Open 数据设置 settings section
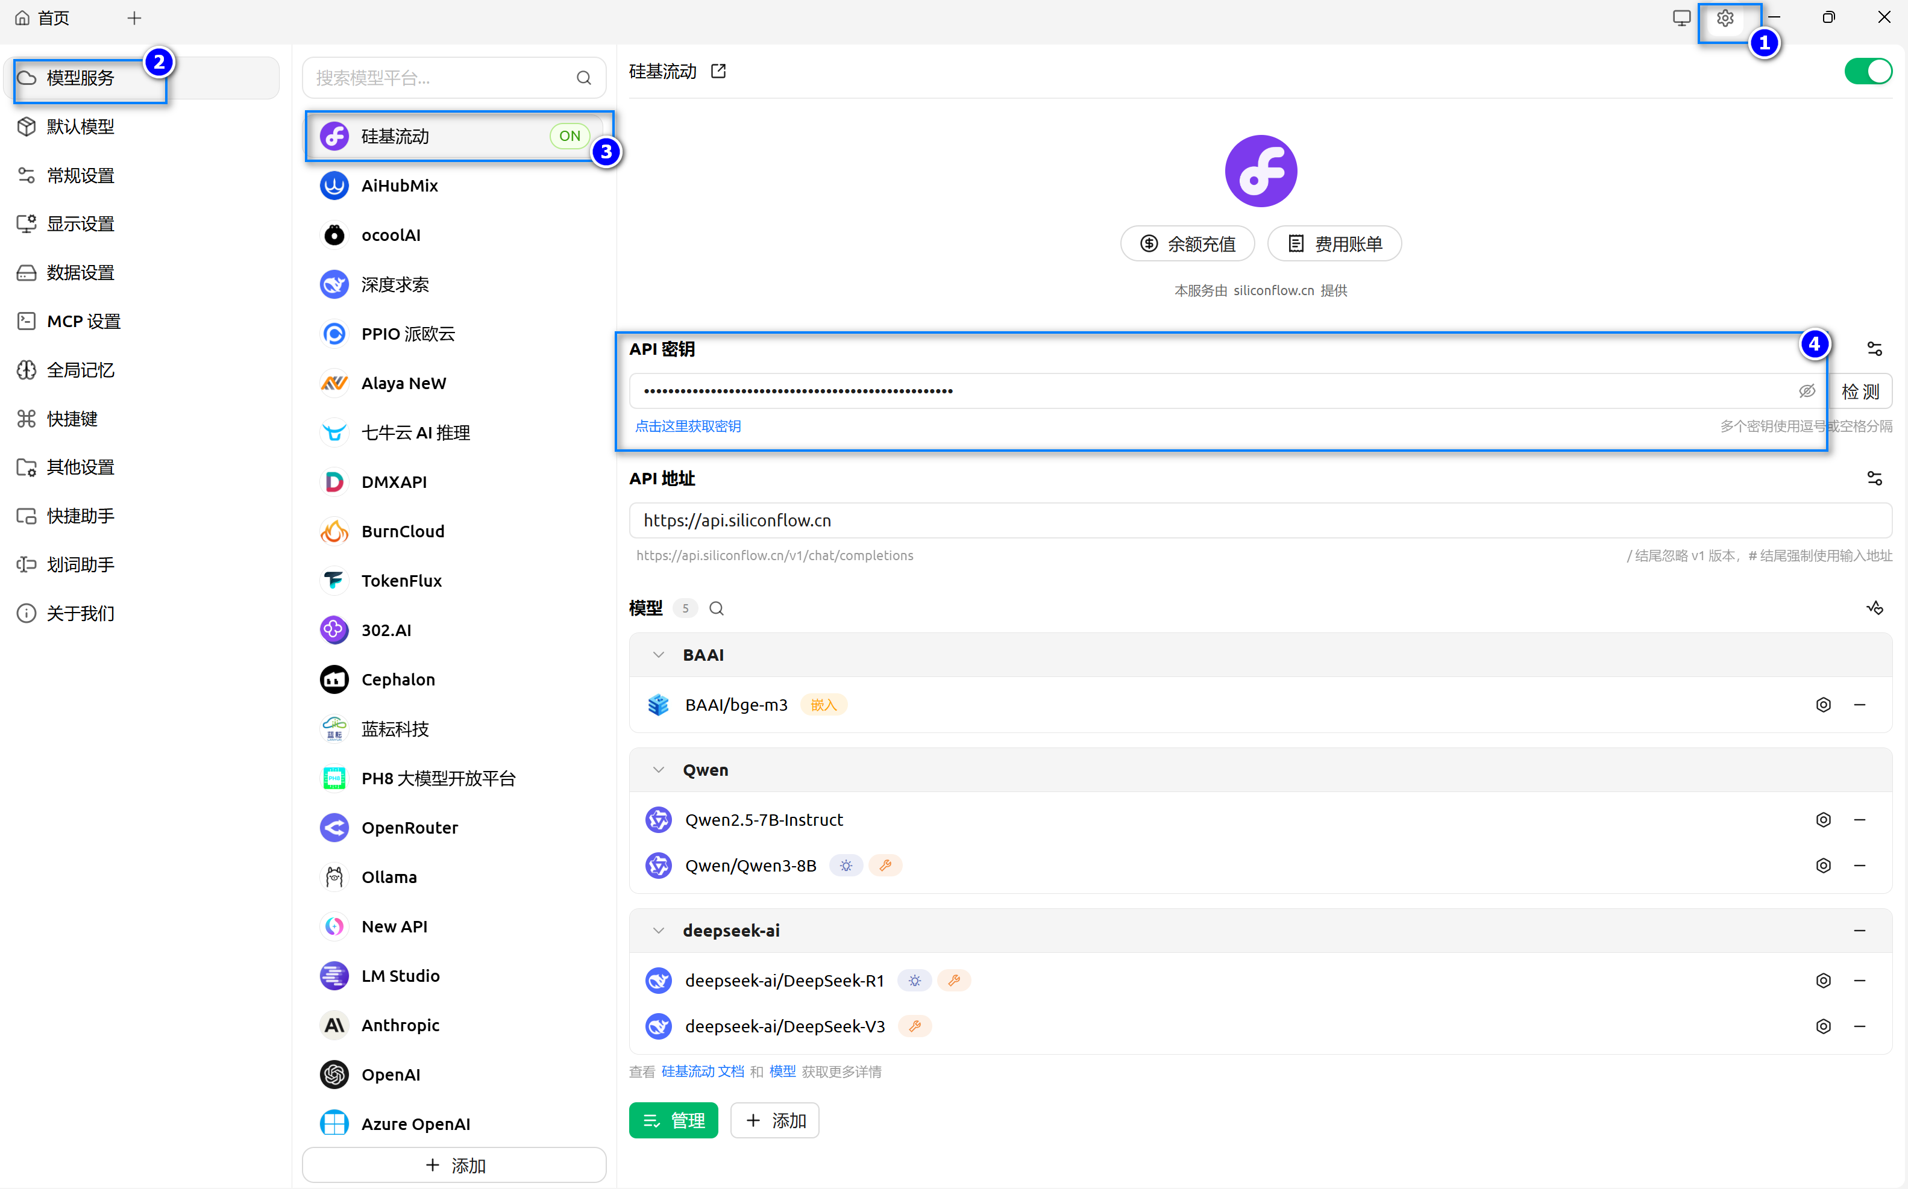Viewport: 1908px width, 1189px height. [x=142, y=273]
